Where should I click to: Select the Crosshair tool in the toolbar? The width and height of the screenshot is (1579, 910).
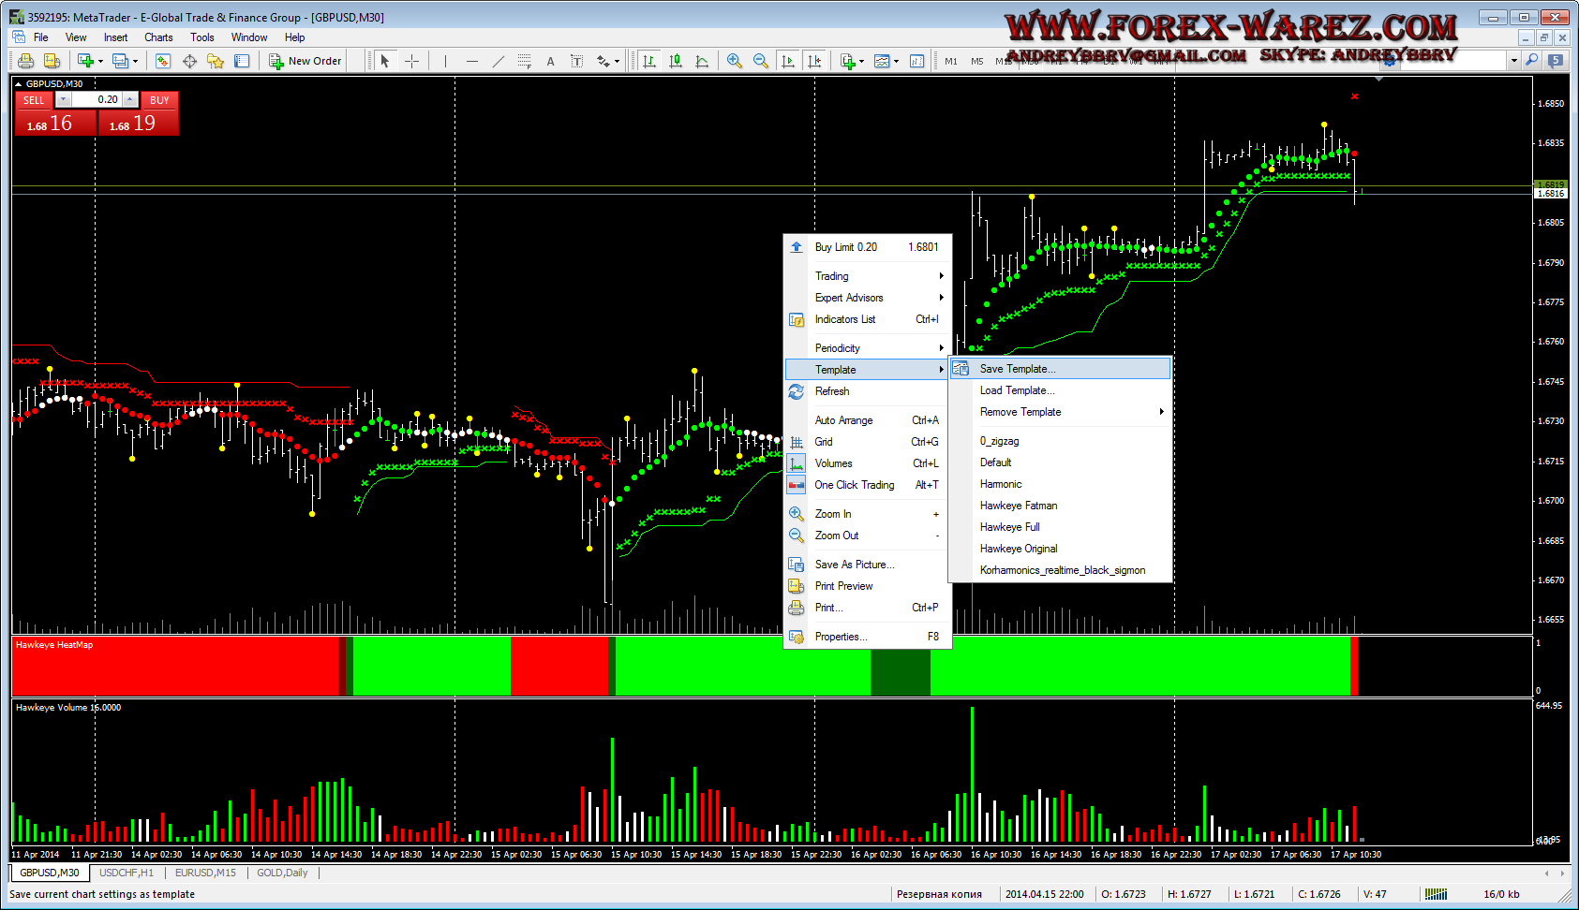(411, 61)
